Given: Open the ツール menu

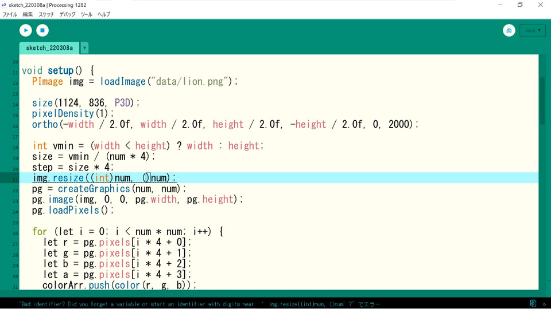Looking at the screenshot, I should (x=87, y=14).
